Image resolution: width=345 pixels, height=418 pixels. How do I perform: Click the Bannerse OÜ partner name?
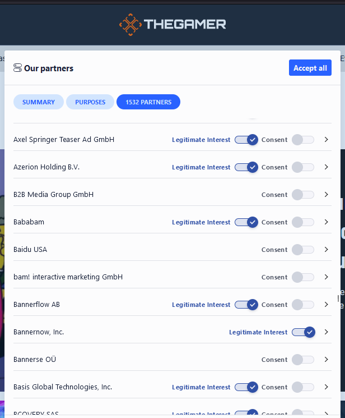(x=35, y=359)
